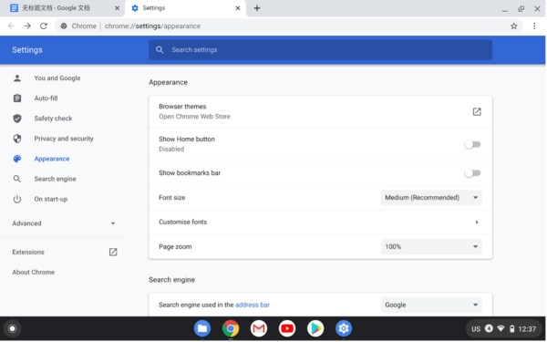
Task: Bookmark this page with the star icon
Action: tap(513, 26)
